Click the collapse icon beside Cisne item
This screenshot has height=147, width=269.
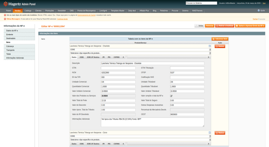[210, 133]
